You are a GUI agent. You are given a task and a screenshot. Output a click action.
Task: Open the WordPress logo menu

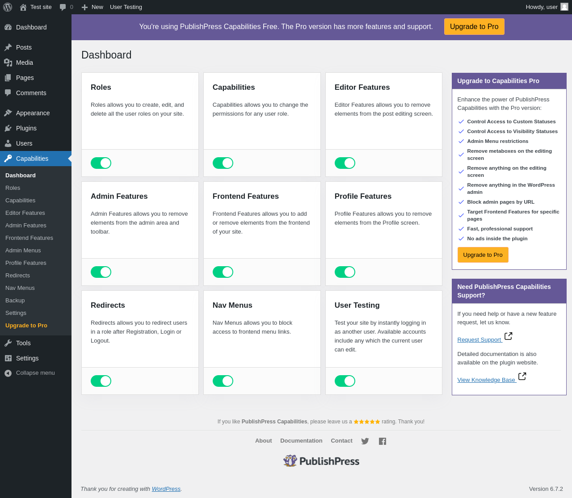(x=8, y=7)
